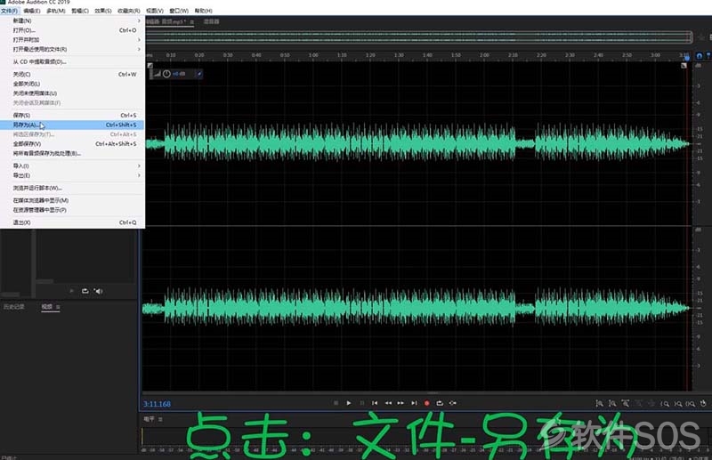Choose 将所有音频保存为批处理(B)...
The height and width of the screenshot is (460, 712).
point(73,154)
